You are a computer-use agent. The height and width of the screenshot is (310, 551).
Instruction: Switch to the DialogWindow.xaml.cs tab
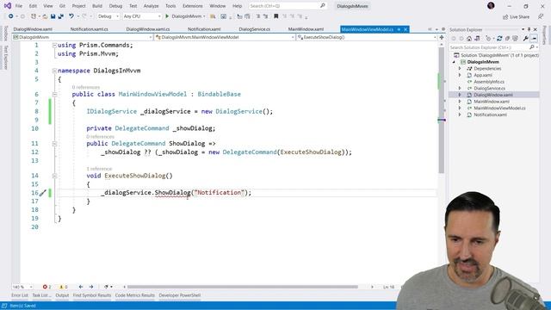[x=148, y=29]
